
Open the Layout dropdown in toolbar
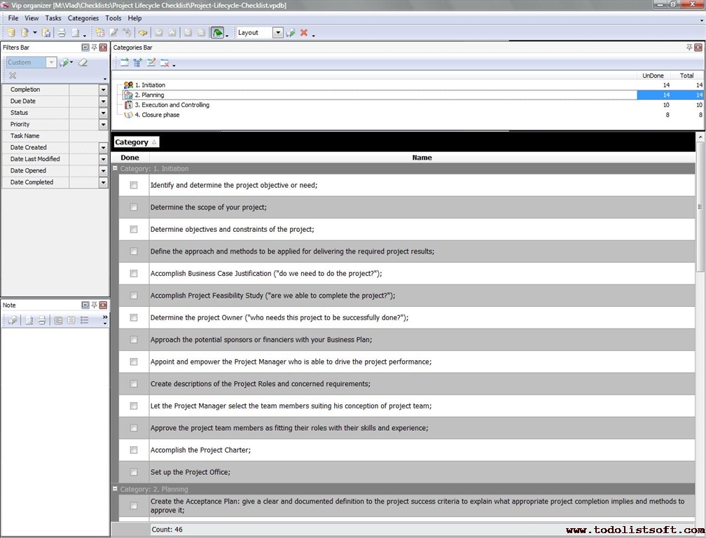click(x=278, y=33)
